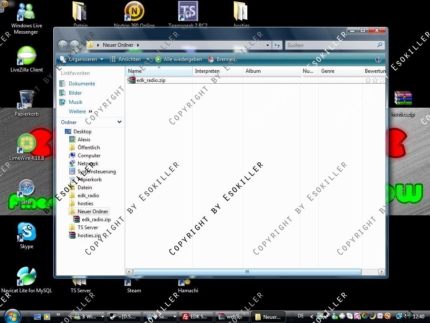Screen dimensions: 430x323
Task: Expand the address bar history dropdown
Action: [x=267, y=45]
